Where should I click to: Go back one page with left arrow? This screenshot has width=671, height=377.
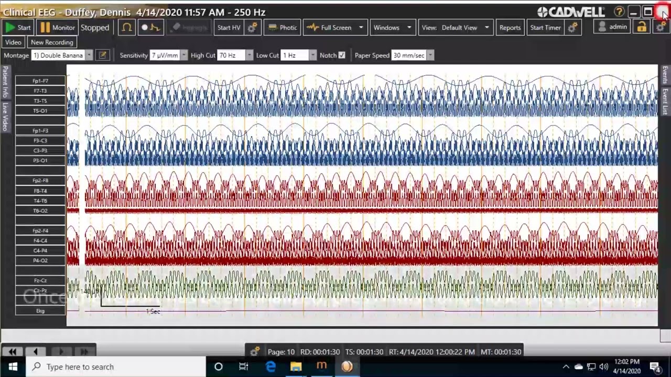point(36,351)
